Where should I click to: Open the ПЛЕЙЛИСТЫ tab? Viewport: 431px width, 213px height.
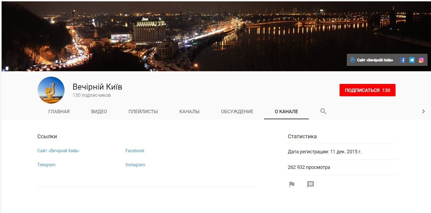[143, 112]
